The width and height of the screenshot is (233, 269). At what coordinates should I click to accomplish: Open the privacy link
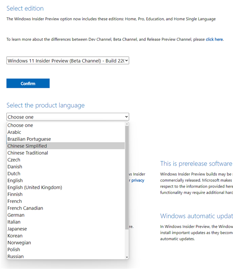click(137, 180)
